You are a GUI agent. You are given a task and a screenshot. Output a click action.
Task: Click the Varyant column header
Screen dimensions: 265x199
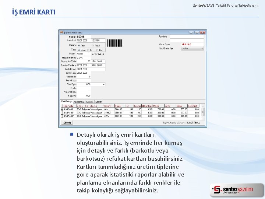(109, 106)
